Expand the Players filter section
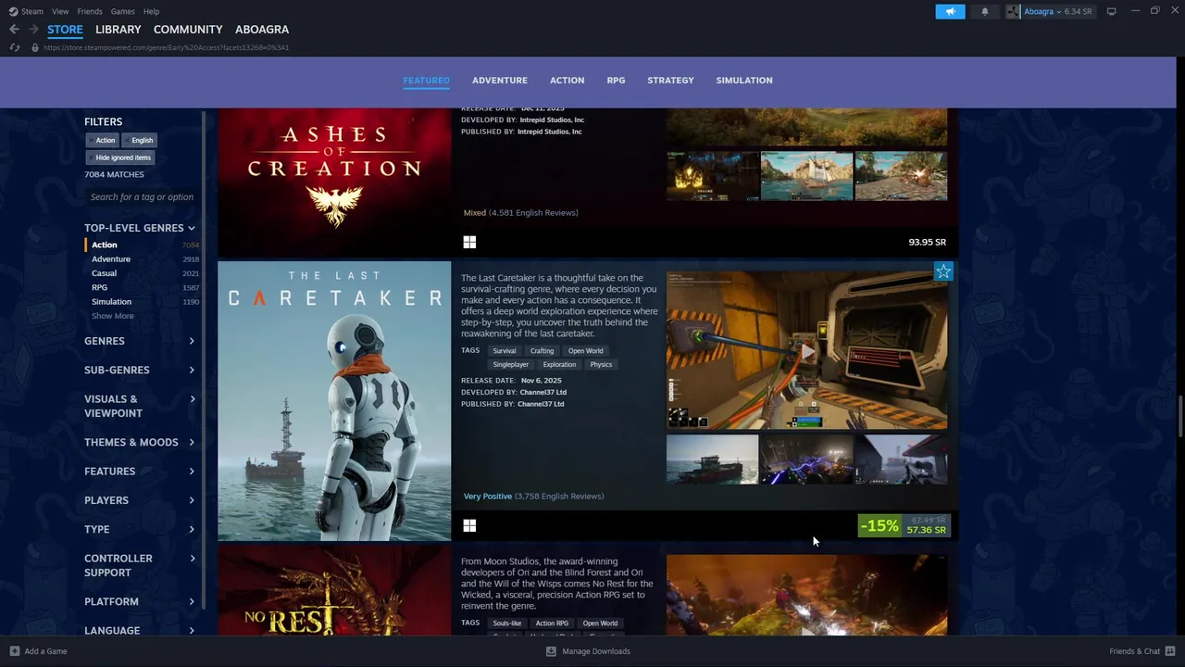Screen dimensions: 1185x667 coord(140,500)
